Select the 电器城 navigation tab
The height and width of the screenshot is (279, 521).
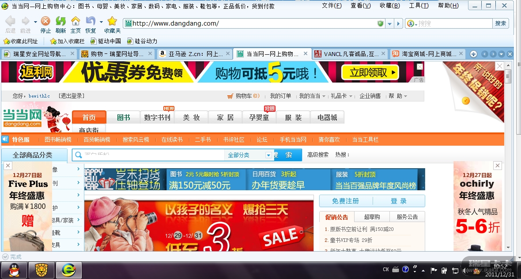tap(327, 117)
